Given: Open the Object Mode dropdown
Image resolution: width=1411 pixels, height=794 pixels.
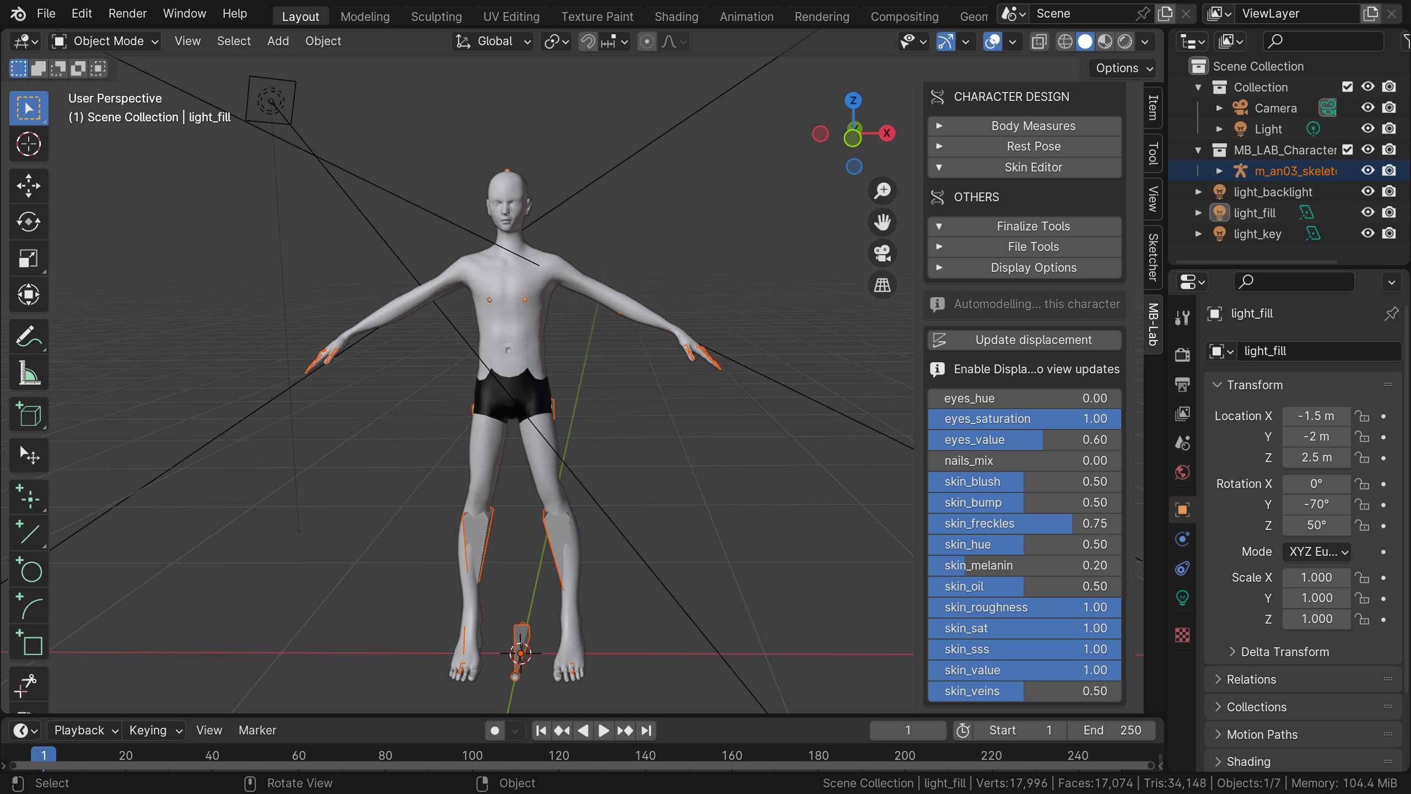Looking at the screenshot, I should [x=105, y=41].
